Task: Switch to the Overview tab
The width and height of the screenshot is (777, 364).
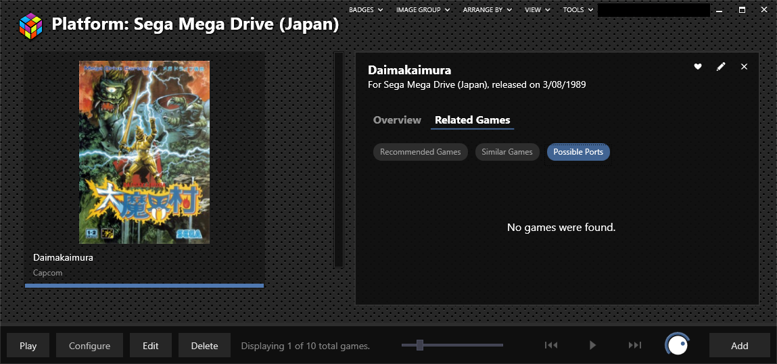Action: coord(397,120)
